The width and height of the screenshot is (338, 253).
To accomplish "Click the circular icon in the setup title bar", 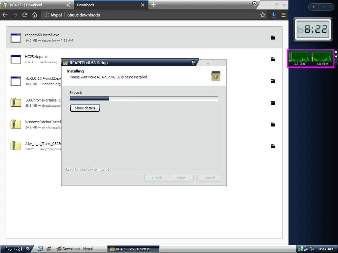I will click(193, 62).
